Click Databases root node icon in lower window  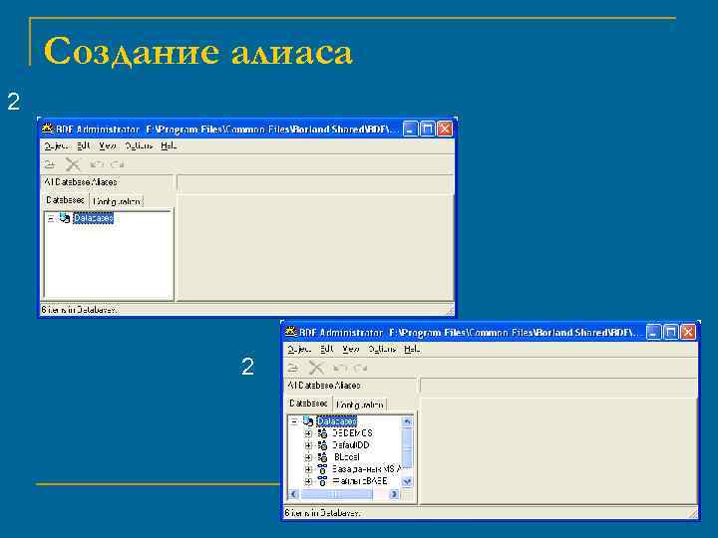tap(308, 420)
